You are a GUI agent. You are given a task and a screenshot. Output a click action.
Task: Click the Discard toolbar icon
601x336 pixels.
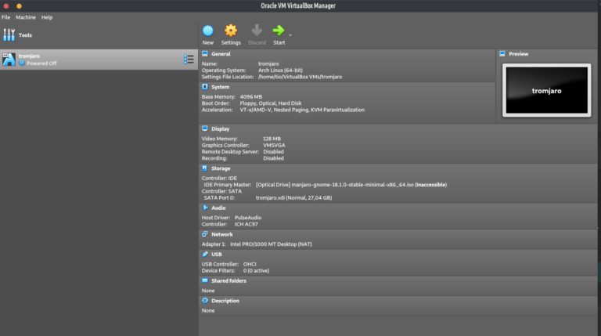[x=257, y=31]
